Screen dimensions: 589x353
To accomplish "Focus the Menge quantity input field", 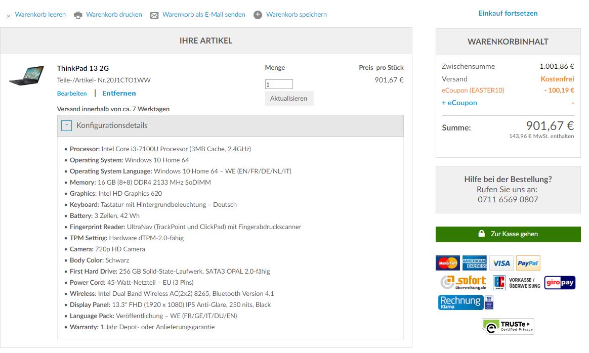I will [279, 84].
